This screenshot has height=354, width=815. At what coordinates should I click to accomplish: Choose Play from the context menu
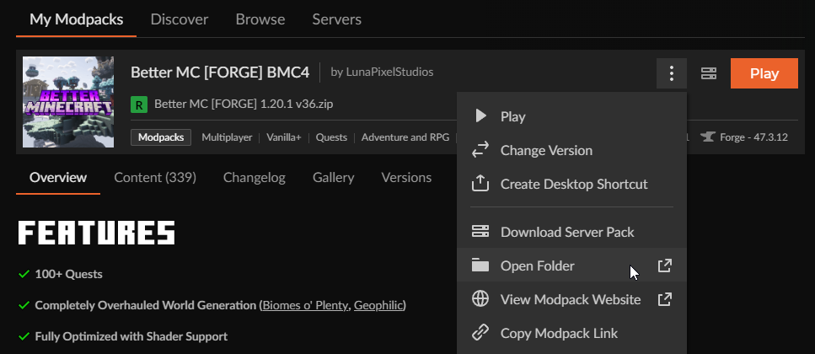click(x=571, y=116)
